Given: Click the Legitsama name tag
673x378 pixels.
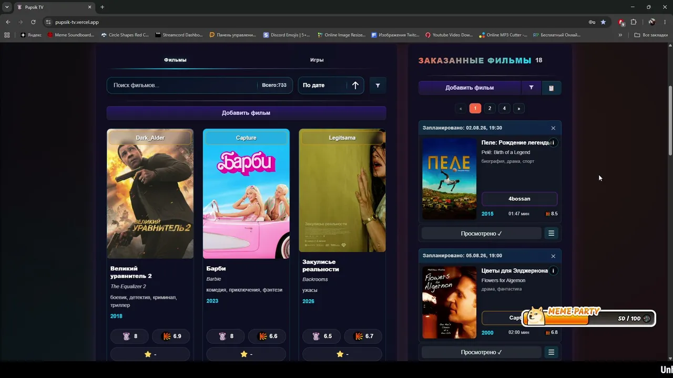Looking at the screenshot, I should click(342, 138).
